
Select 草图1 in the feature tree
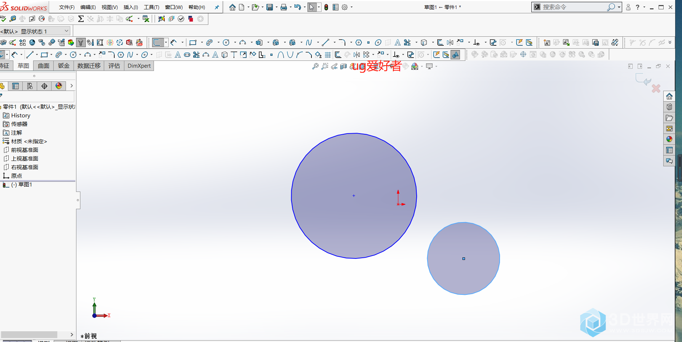coord(18,184)
